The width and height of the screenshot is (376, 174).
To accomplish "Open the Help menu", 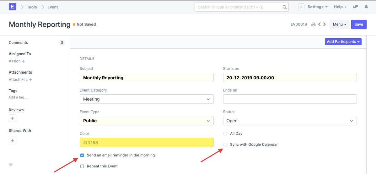I will click(x=340, y=7).
